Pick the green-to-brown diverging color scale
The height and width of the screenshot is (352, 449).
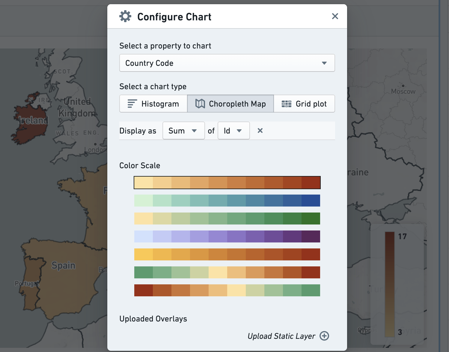pos(227,272)
